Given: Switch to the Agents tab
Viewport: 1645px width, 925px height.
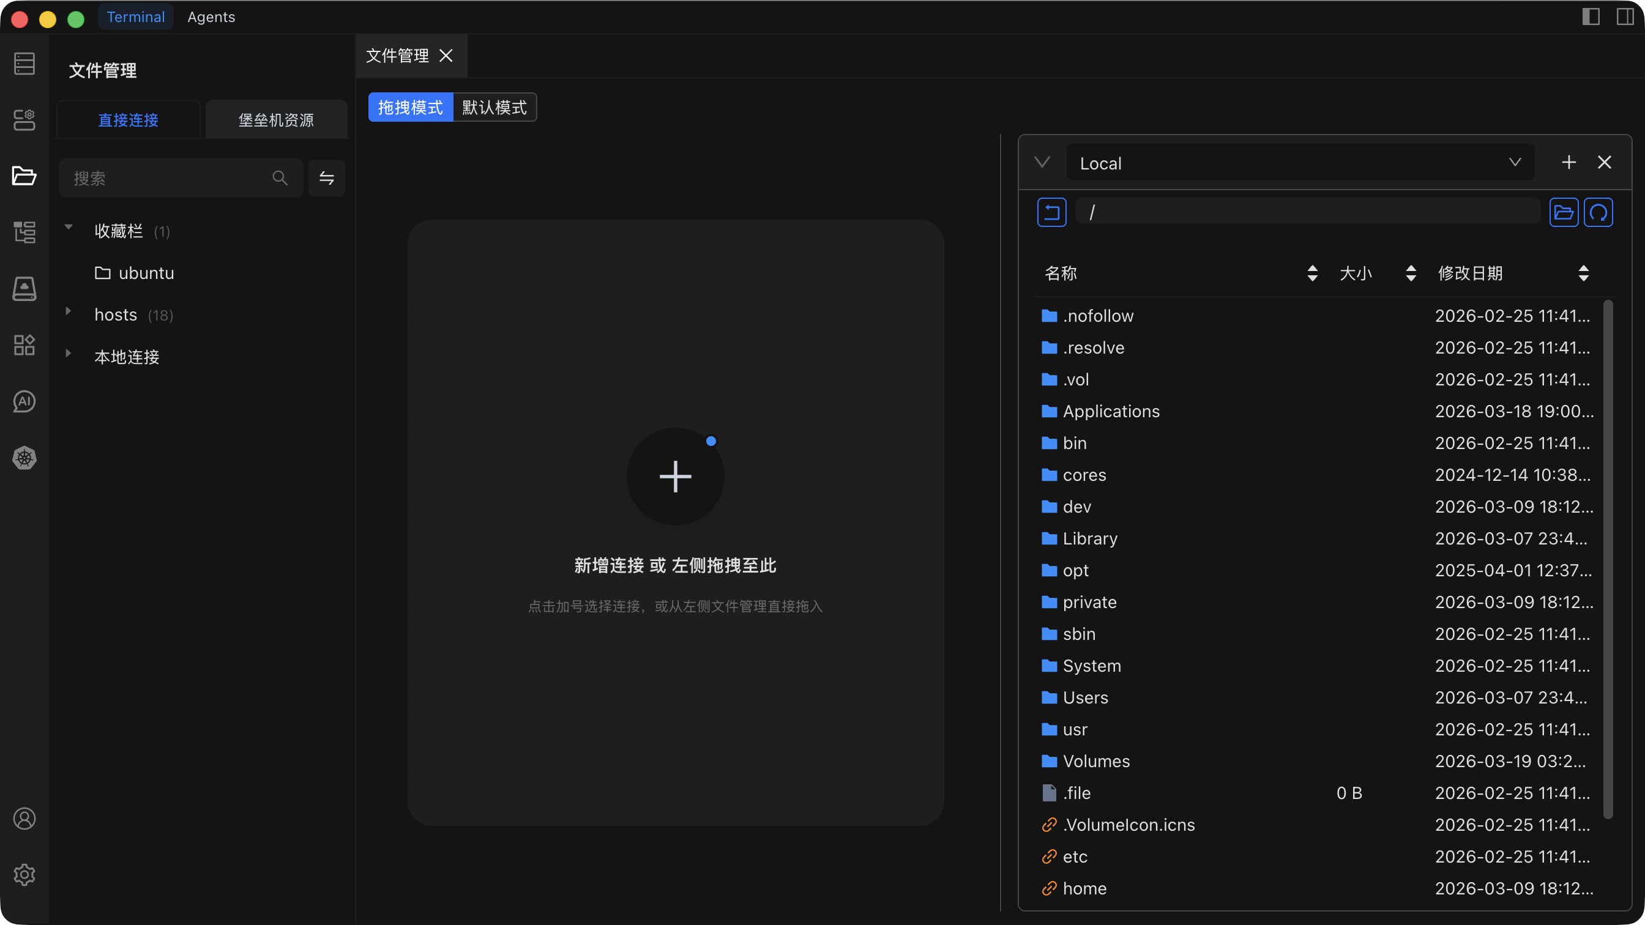Looking at the screenshot, I should pos(211,17).
